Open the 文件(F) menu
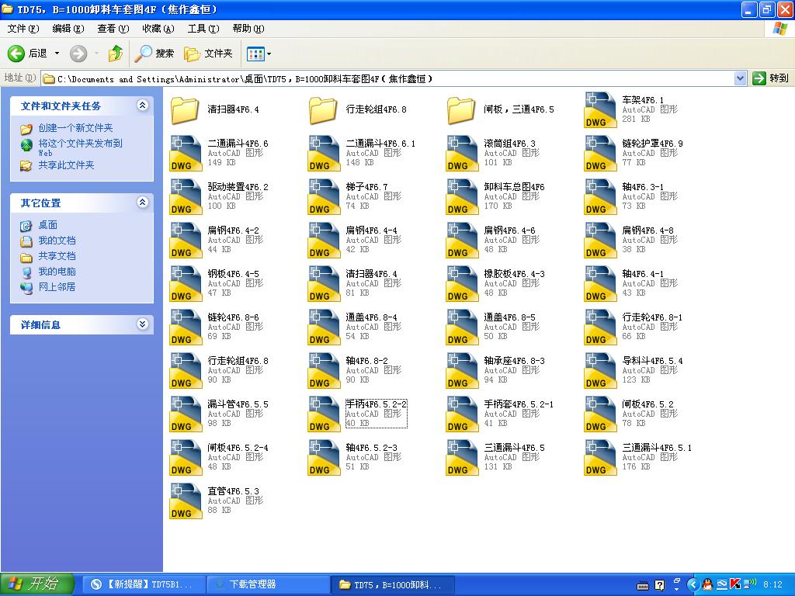Image resolution: width=795 pixels, height=596 pixels. 23,29
